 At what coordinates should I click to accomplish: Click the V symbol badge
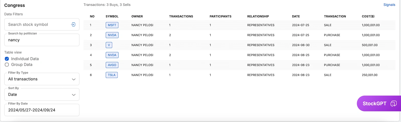tap(109, 45)
